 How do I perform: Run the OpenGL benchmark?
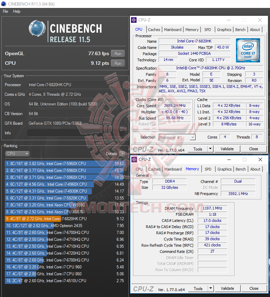click(x=118, y=54)
